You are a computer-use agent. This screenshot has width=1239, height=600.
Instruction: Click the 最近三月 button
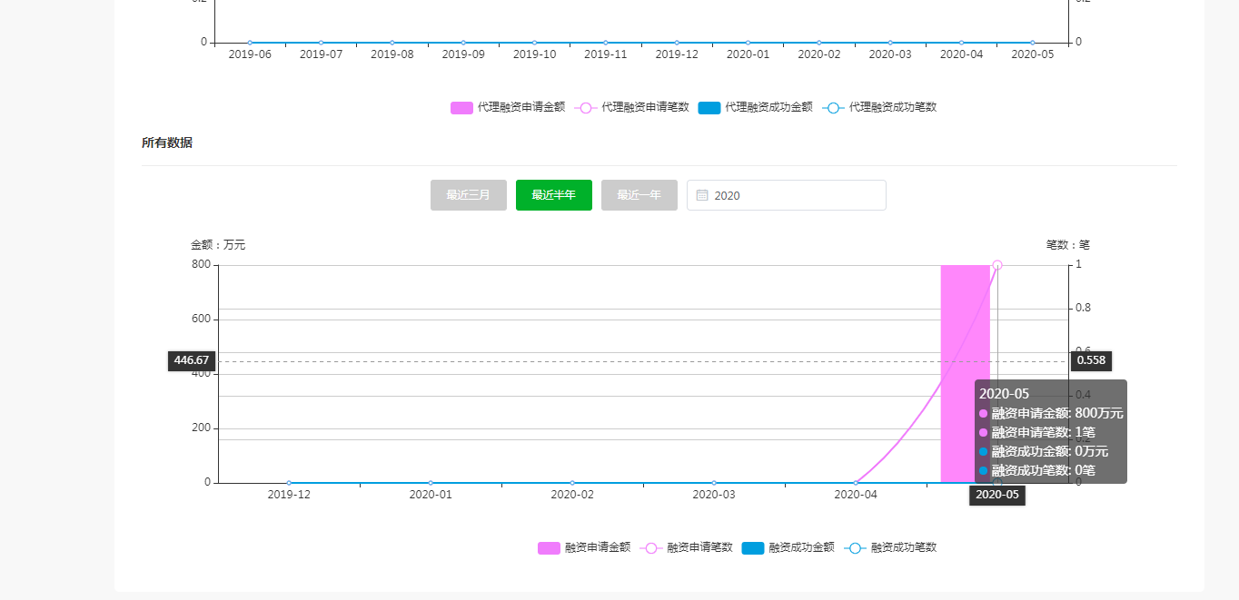click(x=469, y=195)
